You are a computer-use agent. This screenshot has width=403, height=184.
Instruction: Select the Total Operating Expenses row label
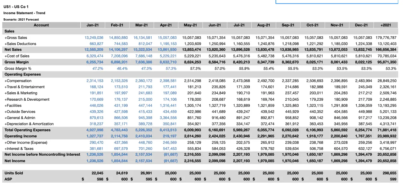(27, 130)
